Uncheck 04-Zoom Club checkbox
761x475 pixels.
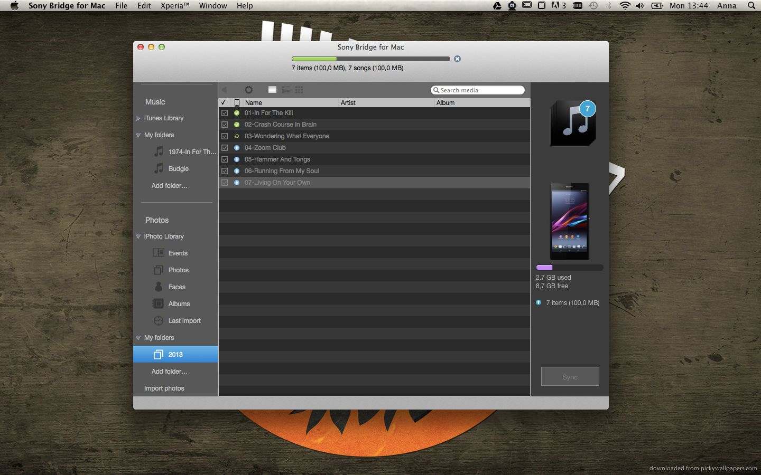coord(225,148)
